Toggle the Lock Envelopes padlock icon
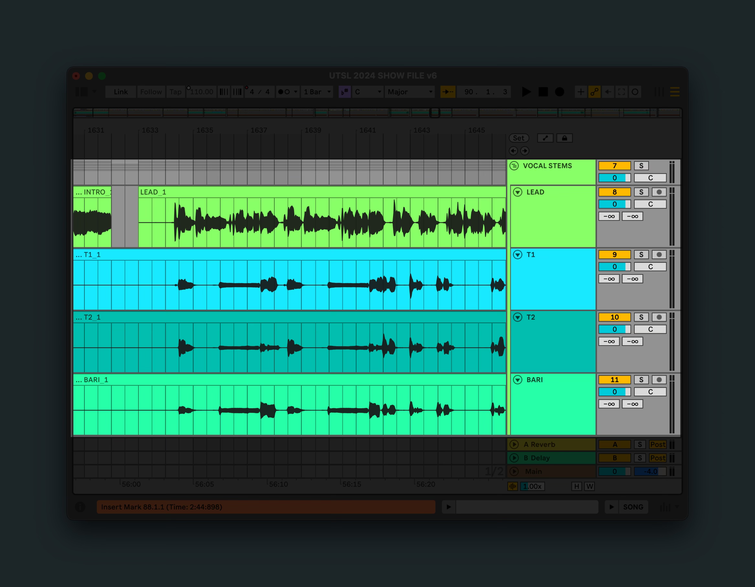This screenshot has height=587, width=755. (564, 138)
